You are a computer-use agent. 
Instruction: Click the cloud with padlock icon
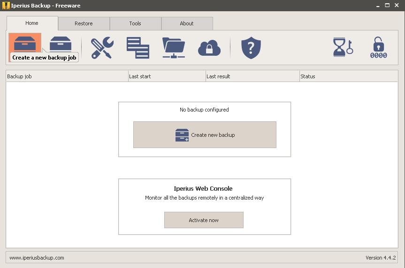209,48
